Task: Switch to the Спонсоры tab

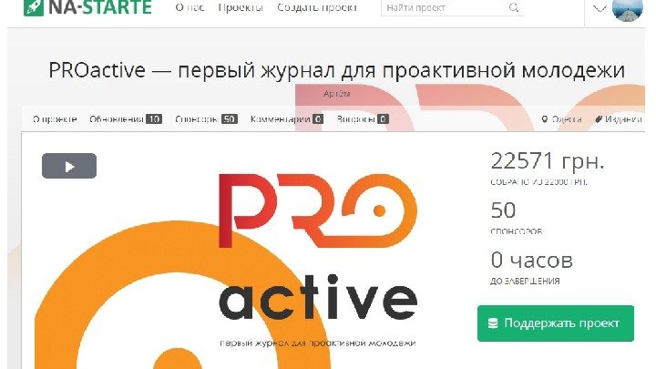Action: point(206,119)
